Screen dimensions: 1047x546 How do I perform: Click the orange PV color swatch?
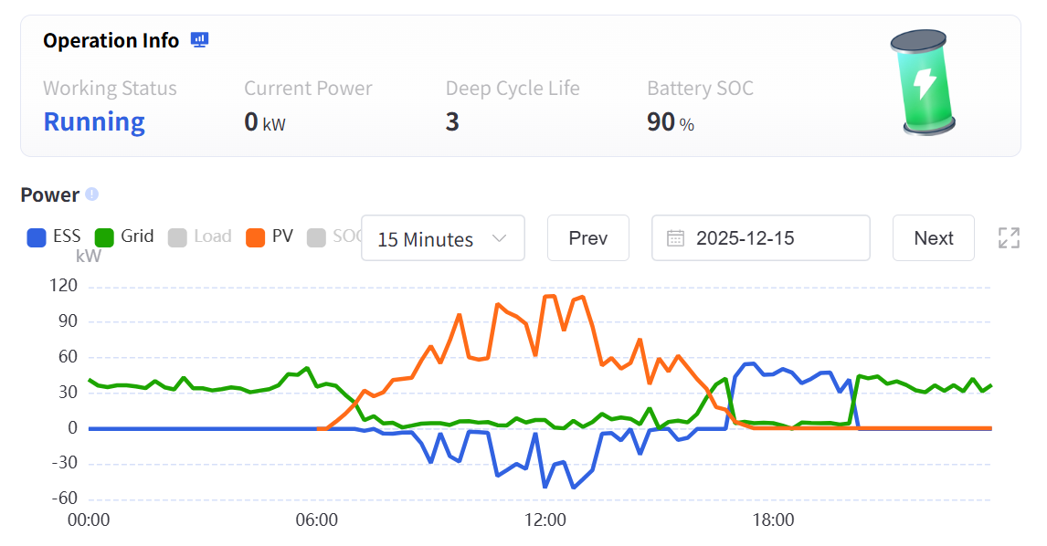point(256,237)
